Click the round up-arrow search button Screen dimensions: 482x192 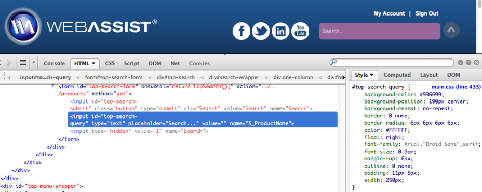pos(451,30)
